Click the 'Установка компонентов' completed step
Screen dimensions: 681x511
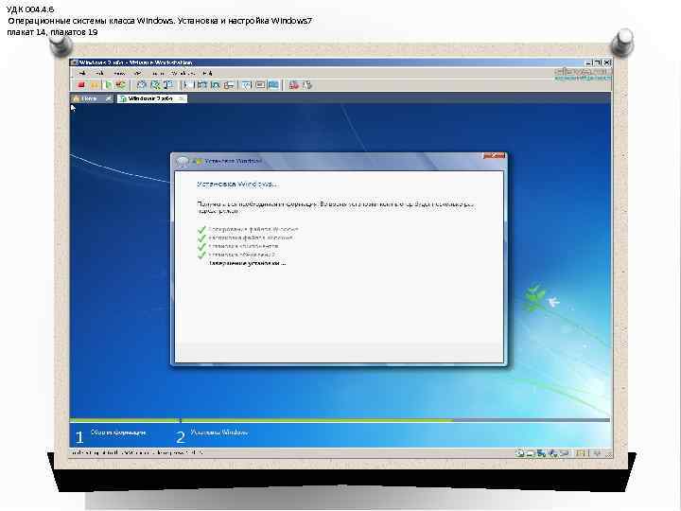tap(243, 246)
